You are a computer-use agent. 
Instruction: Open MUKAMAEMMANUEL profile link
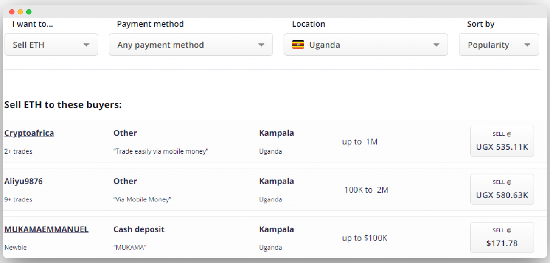coord(47,229)
